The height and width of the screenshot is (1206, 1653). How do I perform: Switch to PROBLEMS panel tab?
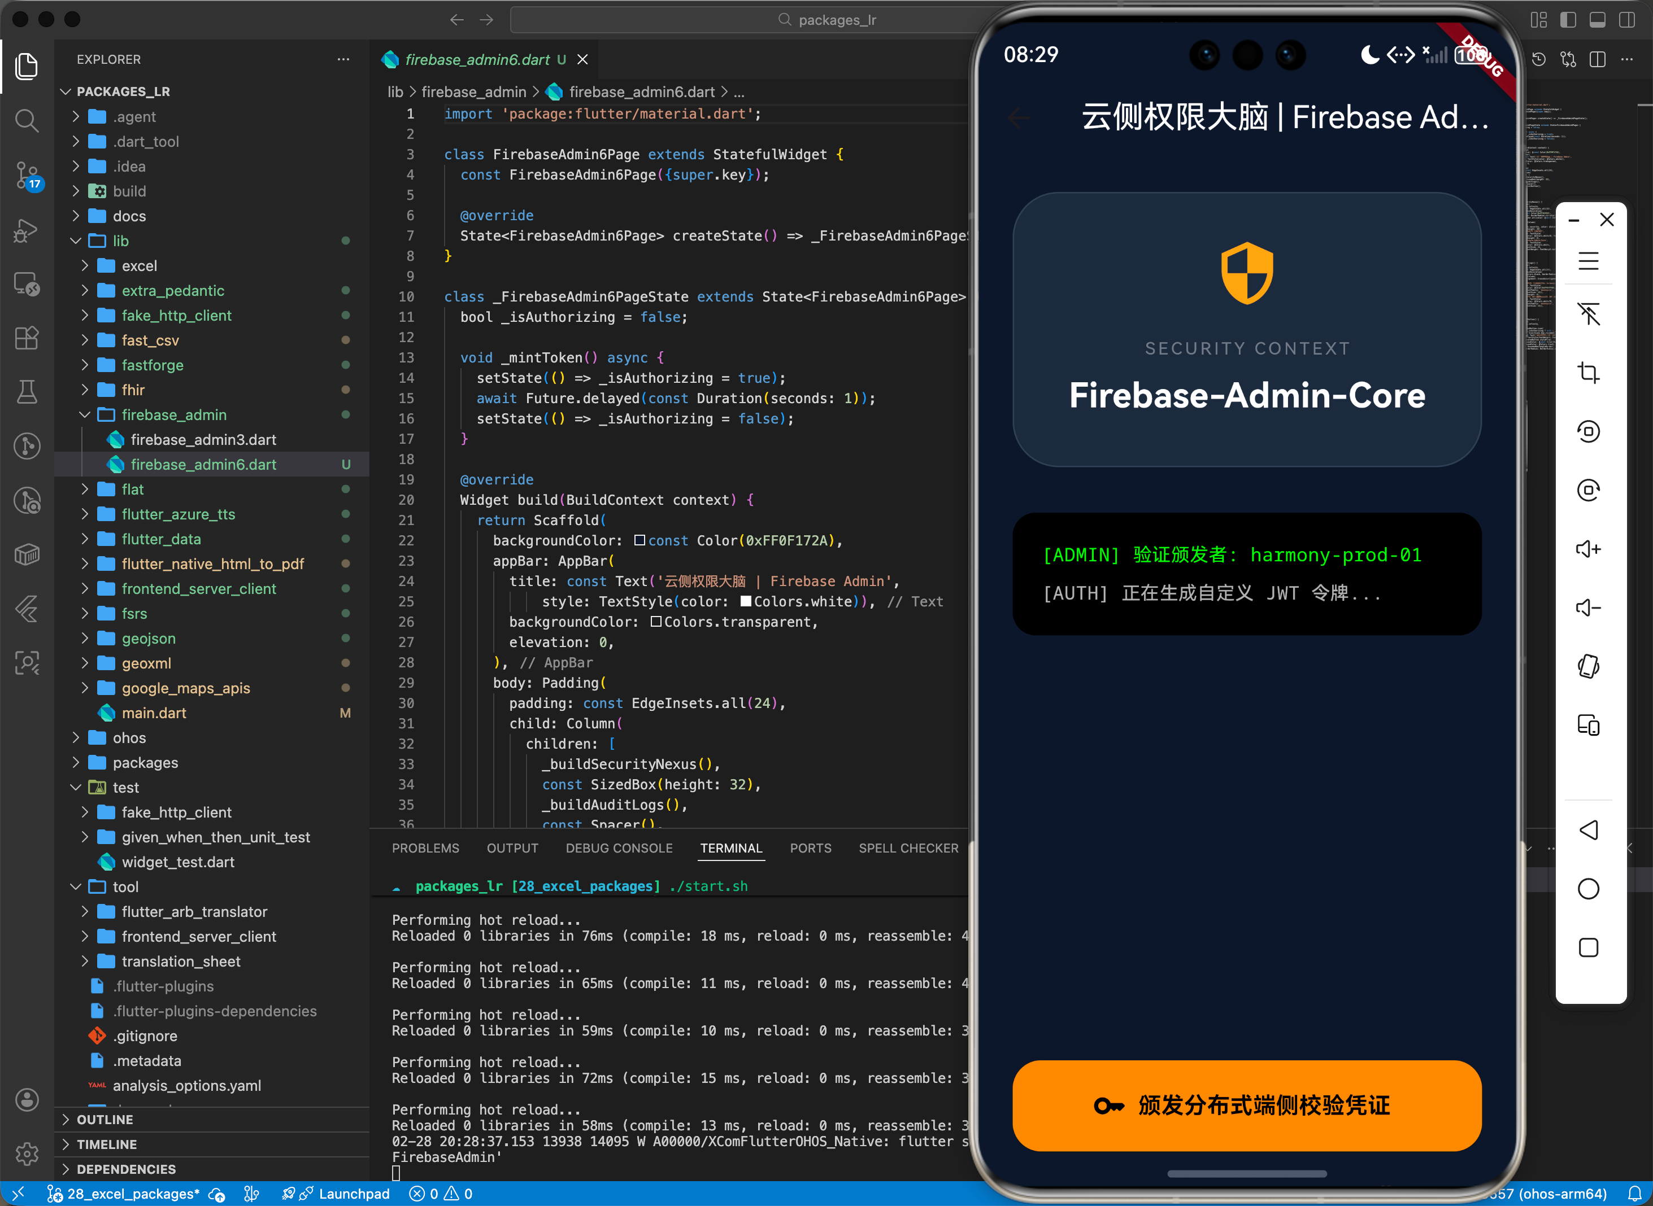pos(425,848)
